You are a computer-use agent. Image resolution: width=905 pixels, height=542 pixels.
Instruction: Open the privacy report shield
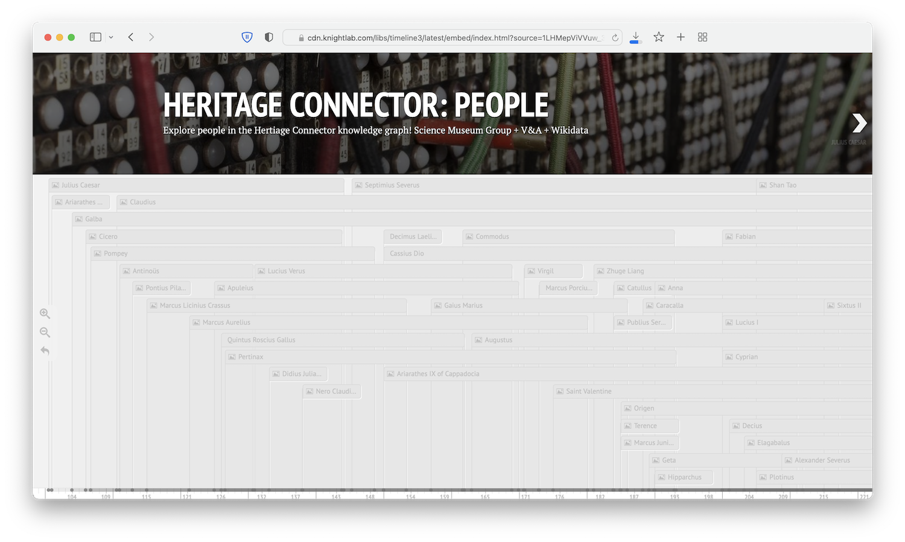pyautogui.click(x=269, y=37)
